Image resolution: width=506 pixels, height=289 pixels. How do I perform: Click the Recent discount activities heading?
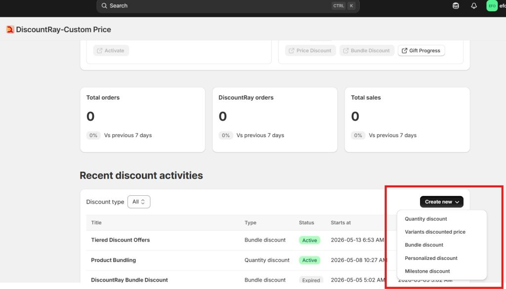(141, 175)
